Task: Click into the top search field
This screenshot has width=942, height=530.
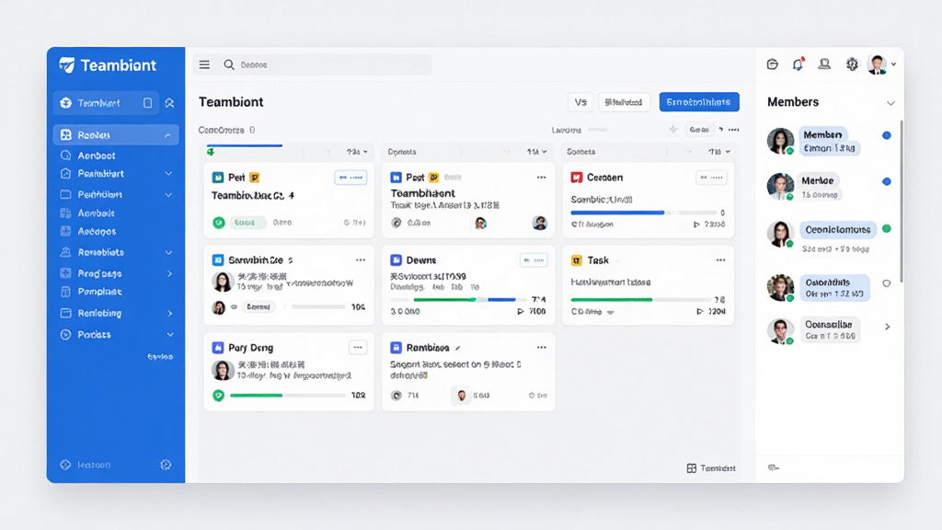Action: [327, 64]
